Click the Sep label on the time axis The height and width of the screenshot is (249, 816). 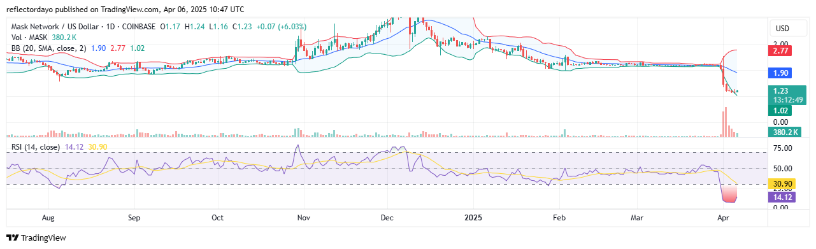tap(133, 217)
